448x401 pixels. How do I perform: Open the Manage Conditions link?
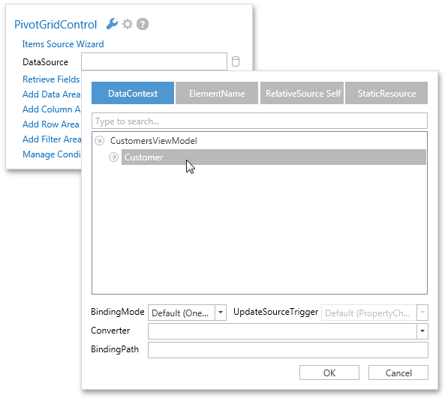(52, 154)
